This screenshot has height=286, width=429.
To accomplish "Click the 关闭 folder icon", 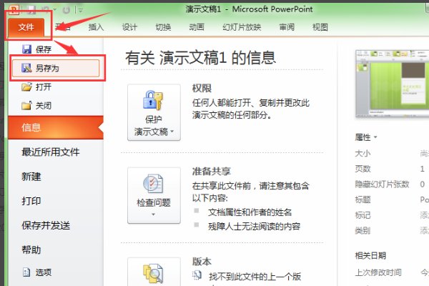I will point(27,105).
